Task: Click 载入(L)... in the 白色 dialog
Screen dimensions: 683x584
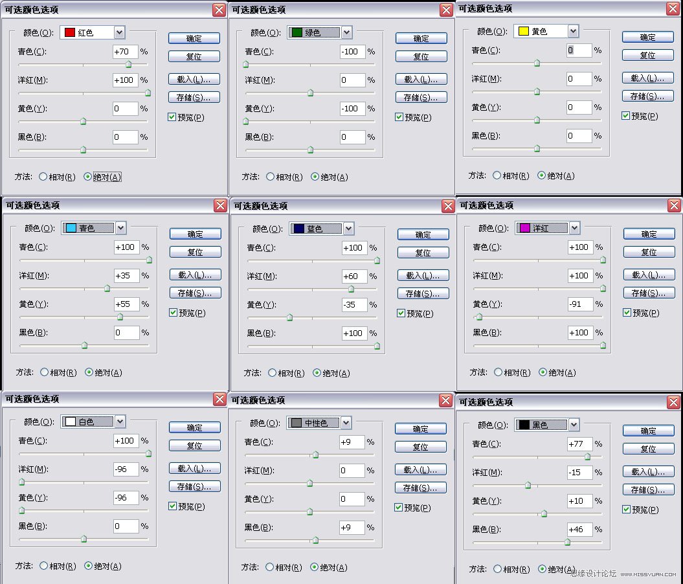Action: tap(194, 469)
